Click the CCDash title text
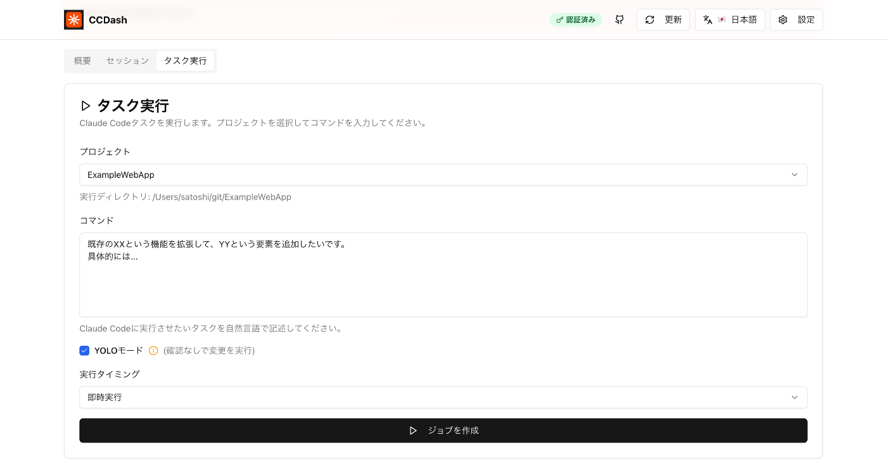The height and width of the screenshot is (473, 887). pos(108,20)
